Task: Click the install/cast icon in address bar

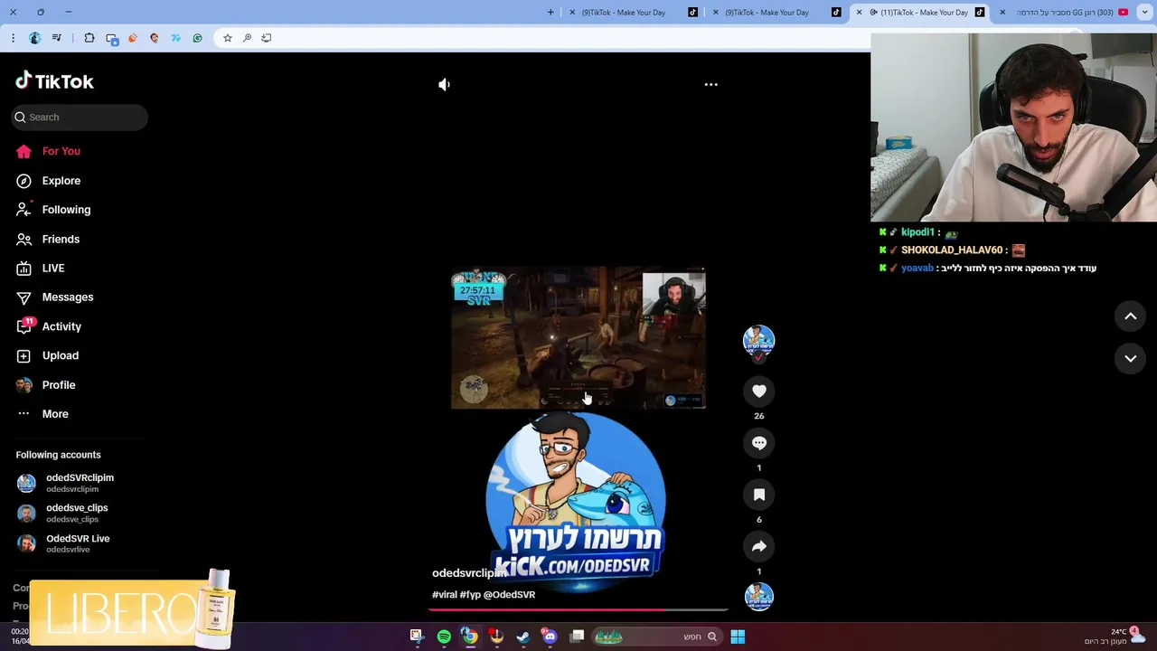Action: tap(267, 38)
